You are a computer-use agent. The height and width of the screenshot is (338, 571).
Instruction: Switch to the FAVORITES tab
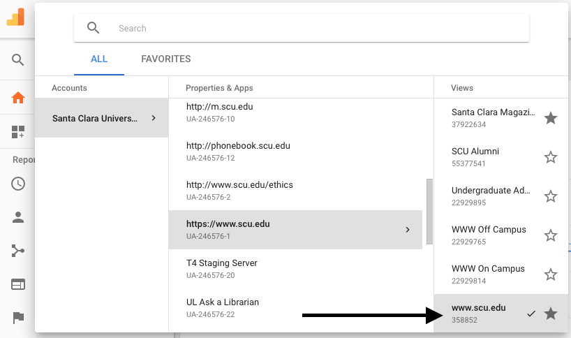(165, 59)
